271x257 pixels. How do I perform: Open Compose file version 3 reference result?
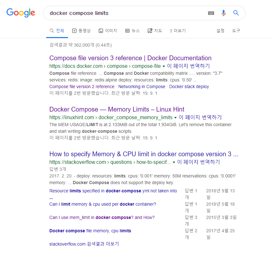(130, 58)
